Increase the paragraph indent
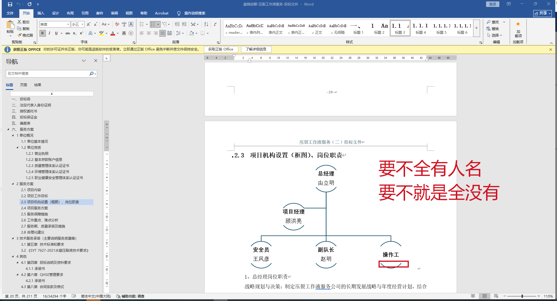This screenshot has height=301, width=557. click(184, 24)
